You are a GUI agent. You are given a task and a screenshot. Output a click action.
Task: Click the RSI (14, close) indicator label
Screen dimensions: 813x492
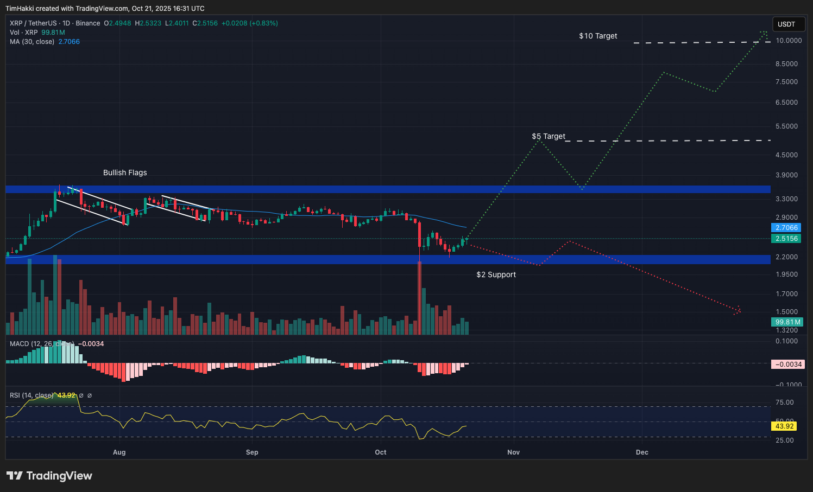30,395
